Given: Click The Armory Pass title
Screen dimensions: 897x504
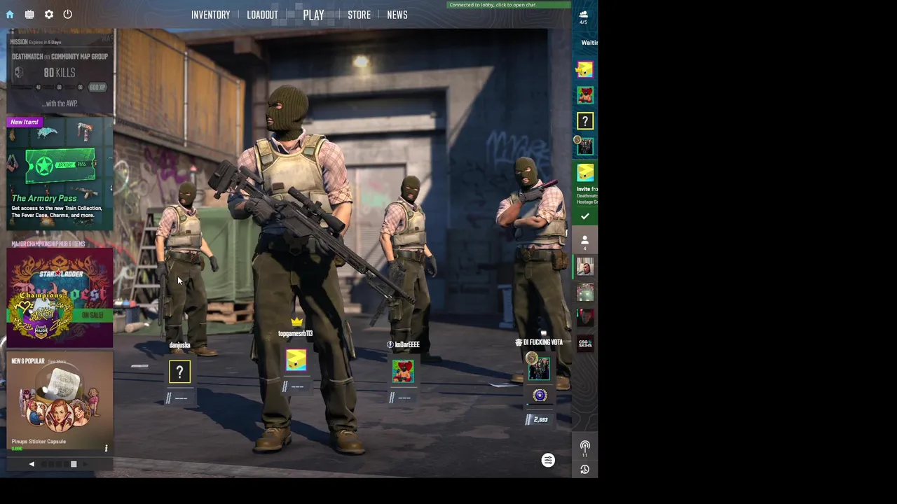Looking at the screenshot, I should [x=44, y=198].
